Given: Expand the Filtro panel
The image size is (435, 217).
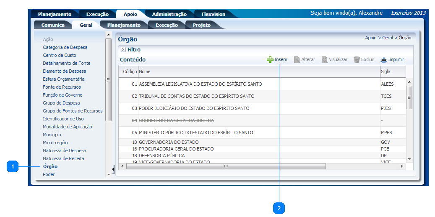Looking at the screenshot, I should (x=123, y=50).
